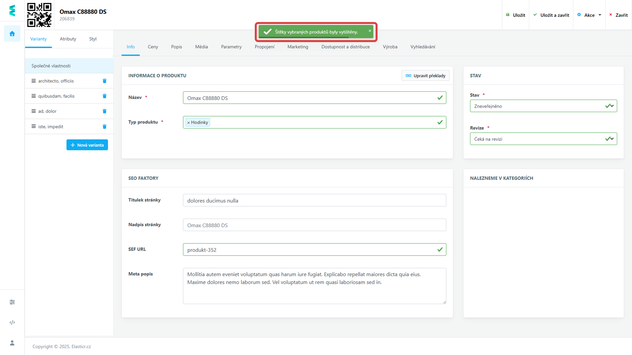Delete the quibusdam, facilis variant

coord(104,96)
